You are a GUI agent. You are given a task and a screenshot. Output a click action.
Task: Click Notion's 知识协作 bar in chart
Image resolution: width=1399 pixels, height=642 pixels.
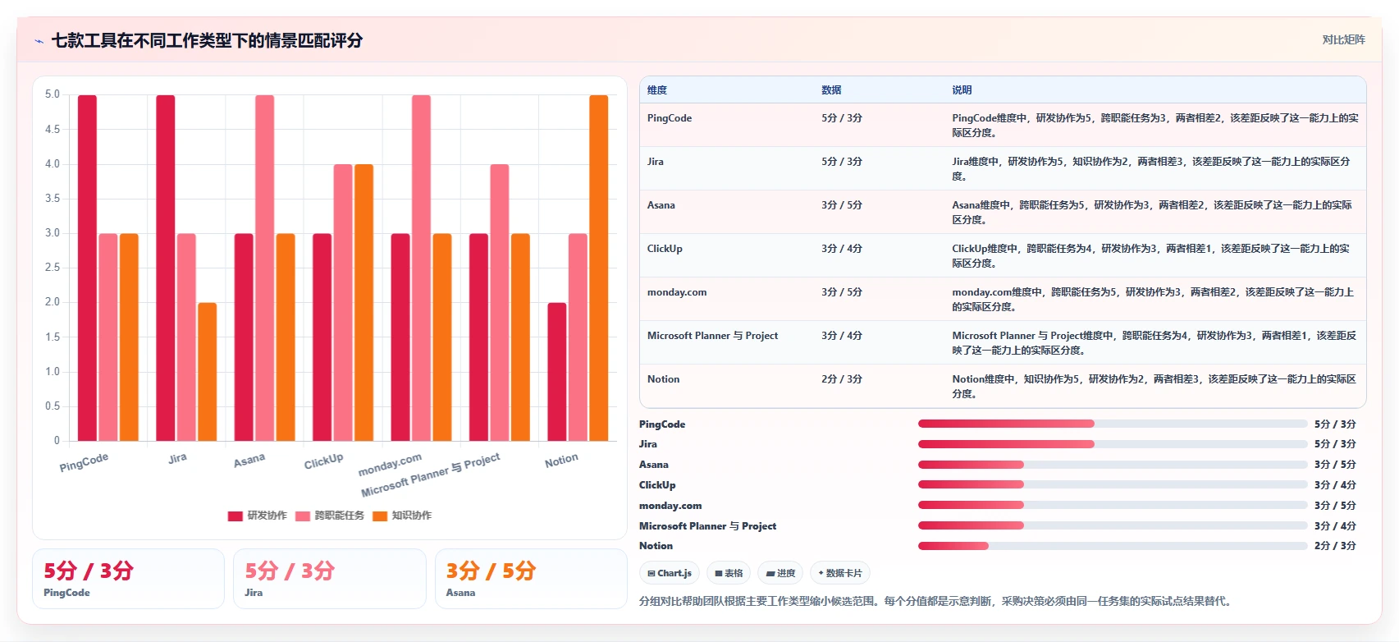[598, 268]
